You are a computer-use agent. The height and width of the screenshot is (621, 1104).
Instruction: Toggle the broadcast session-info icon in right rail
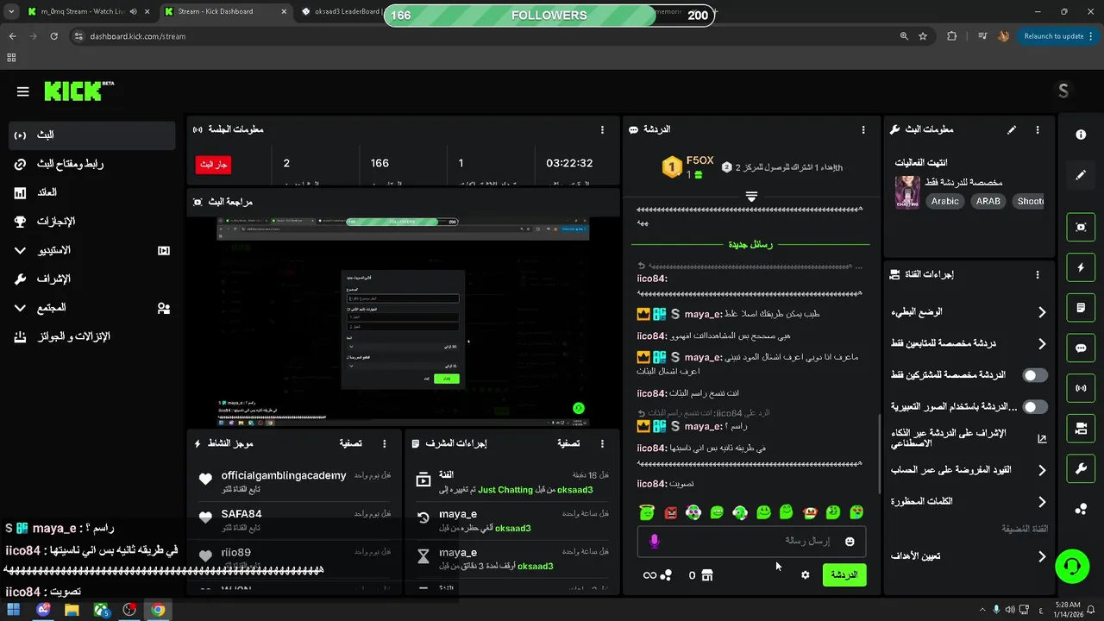coord(1081,388)
